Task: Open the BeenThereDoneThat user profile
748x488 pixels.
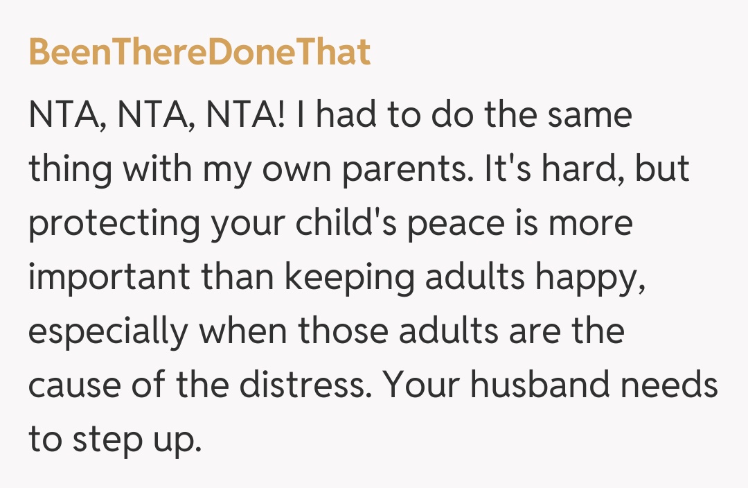Action: coord(199,53)
